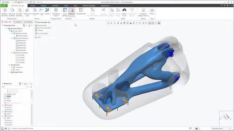Screen dimensions: 234x131
Task: Click Undo in quick access toolbar
Action: tap(22, 2)
